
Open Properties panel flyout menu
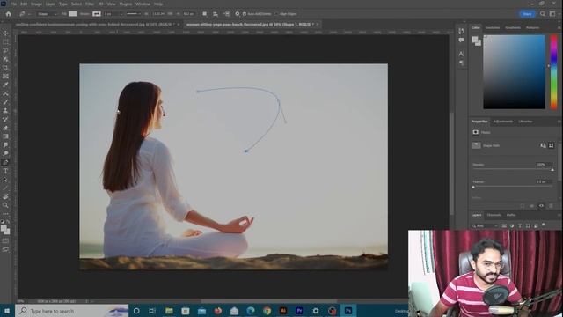(559, 122)
